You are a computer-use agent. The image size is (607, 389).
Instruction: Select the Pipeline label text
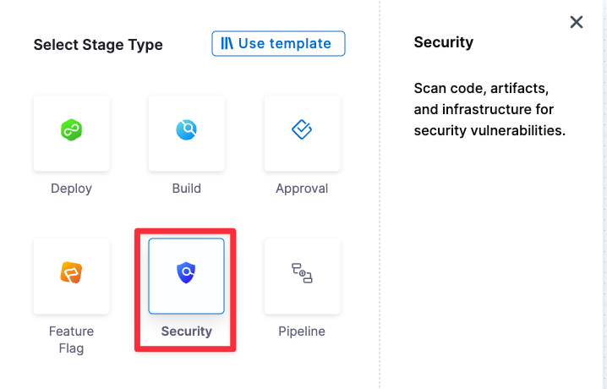point(302,331)
